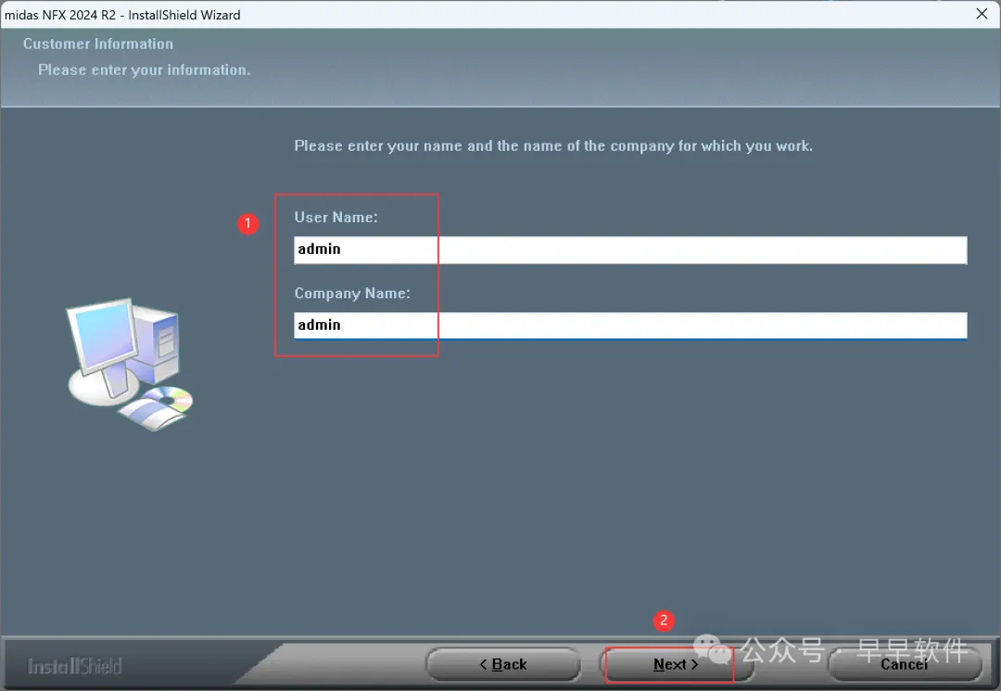Cancel the installation wizard
This screenshot has width=1001, height=691.
tap(904, 664)
